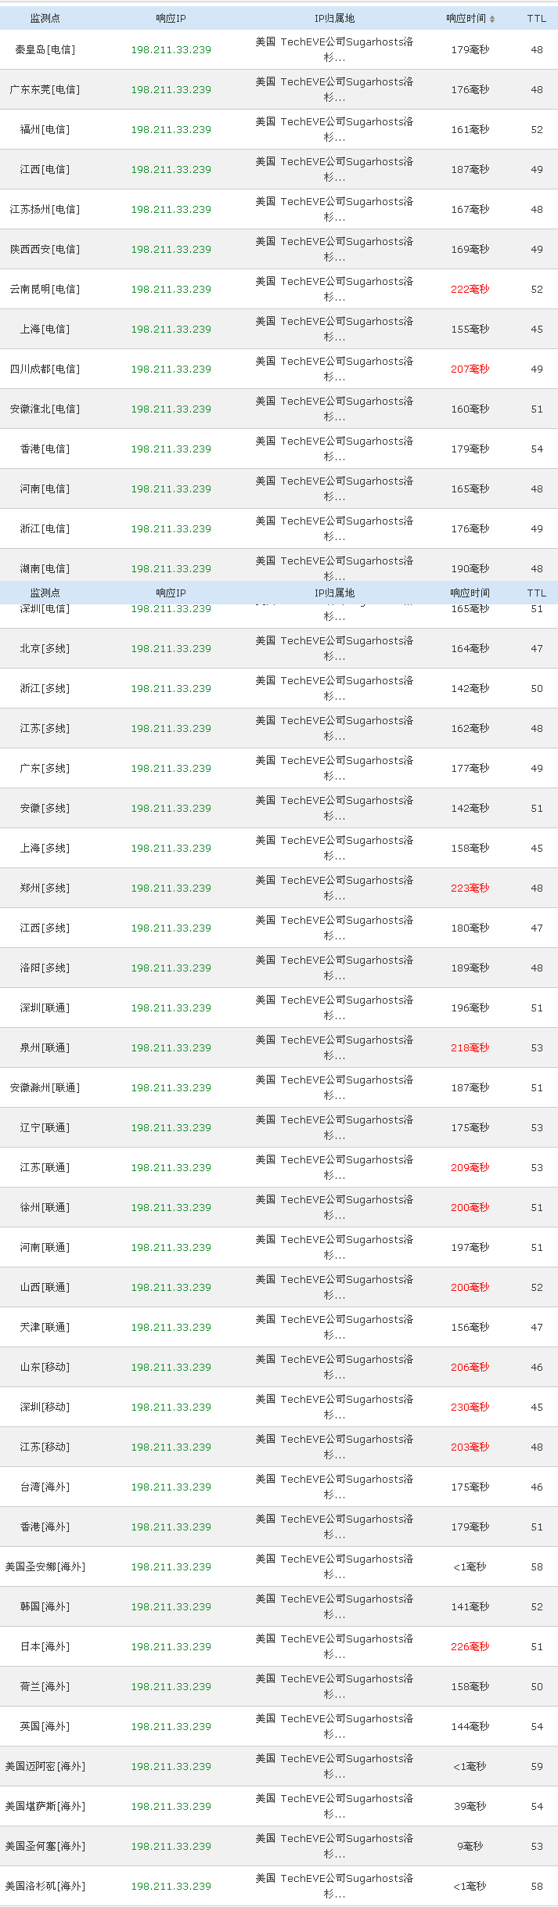The width and height of the screenshot is (558, 1907).
Task: Click the 223毫秒 response time value
Action: [470, 888]
